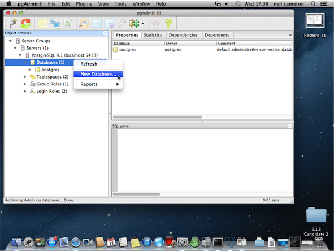Viewport: 334px width, 251px height.
Task: Open the SQL query tool magnifier icon
Action: coord(84,23)
